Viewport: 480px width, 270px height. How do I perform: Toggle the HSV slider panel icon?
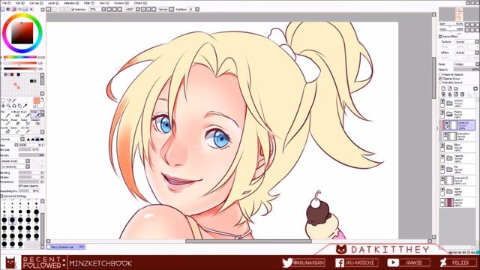pyautogui.click(x=14, y=9)
